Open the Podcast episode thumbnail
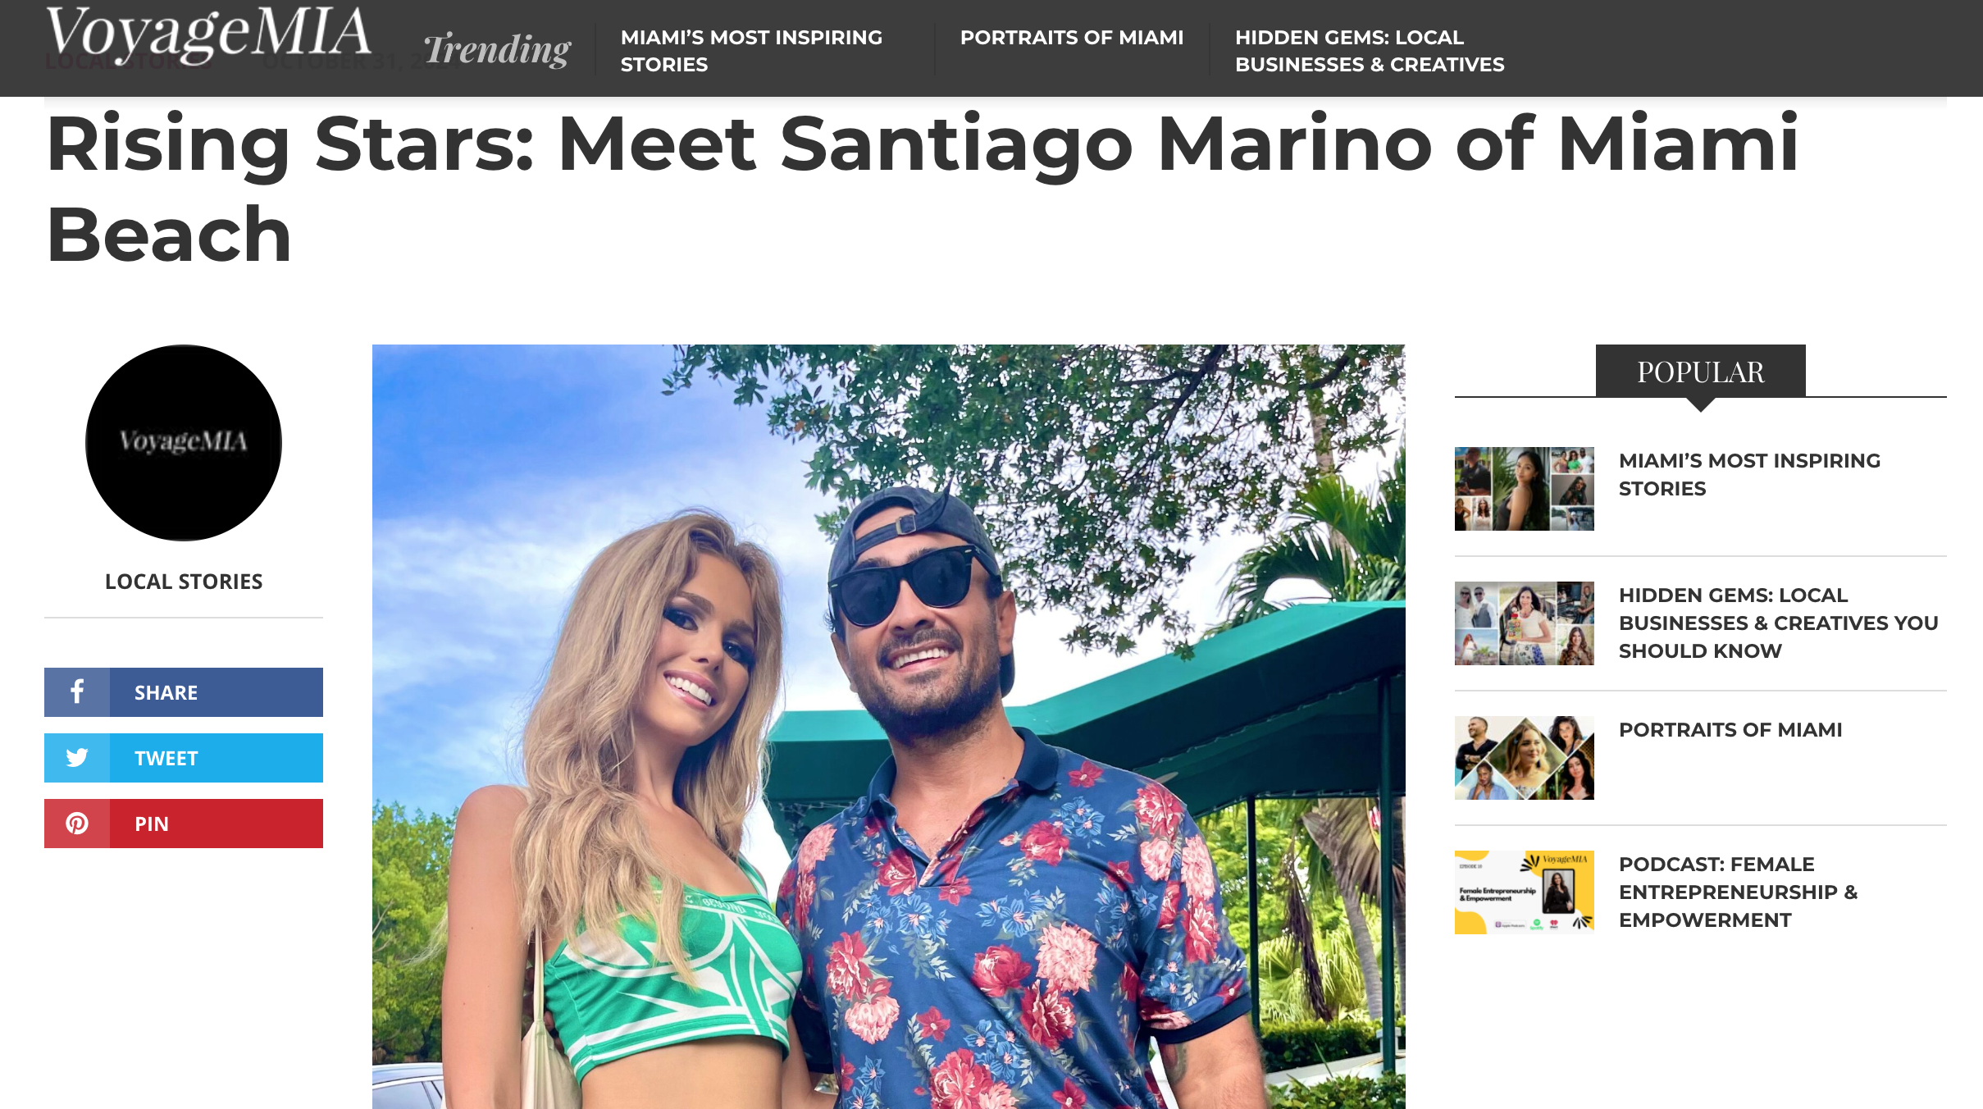Screen dimensions: 1983x1109 (1524, 892)
